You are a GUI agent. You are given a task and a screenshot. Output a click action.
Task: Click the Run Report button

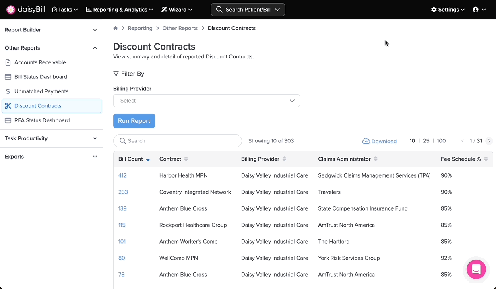click(x=134, y=121)
